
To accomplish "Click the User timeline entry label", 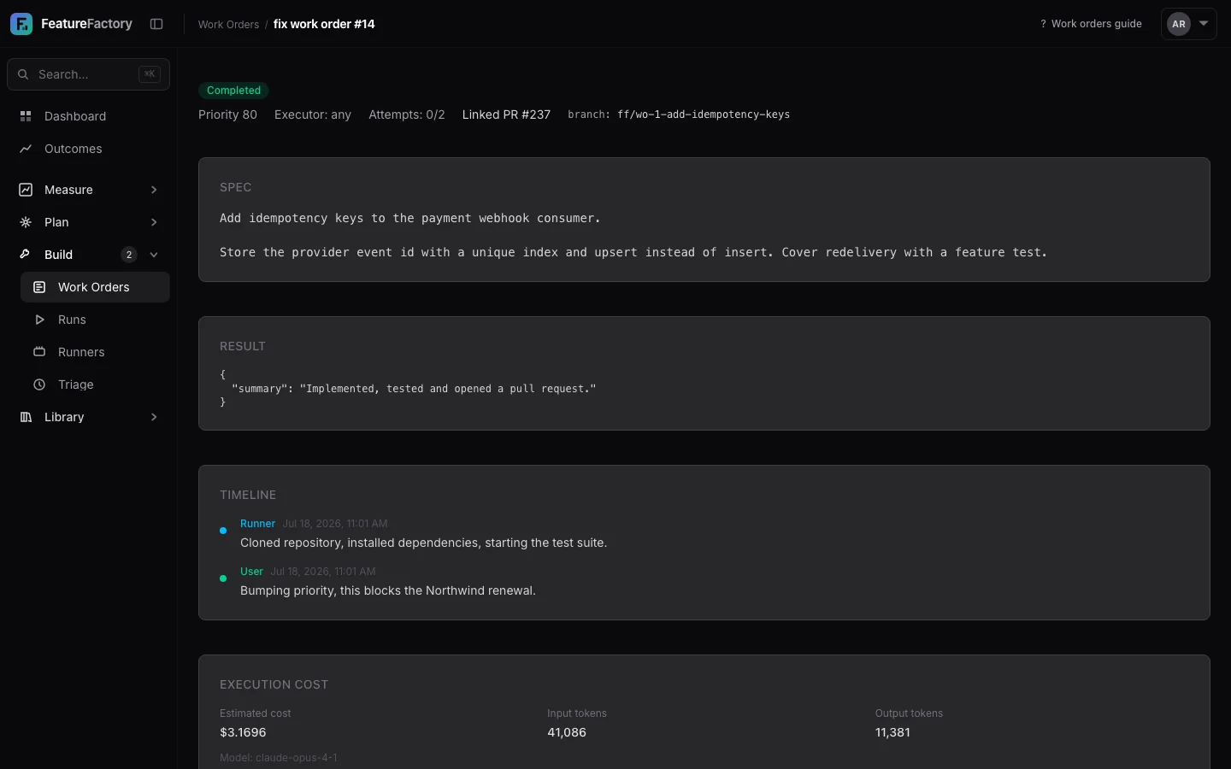I will (x=251, y=572).
